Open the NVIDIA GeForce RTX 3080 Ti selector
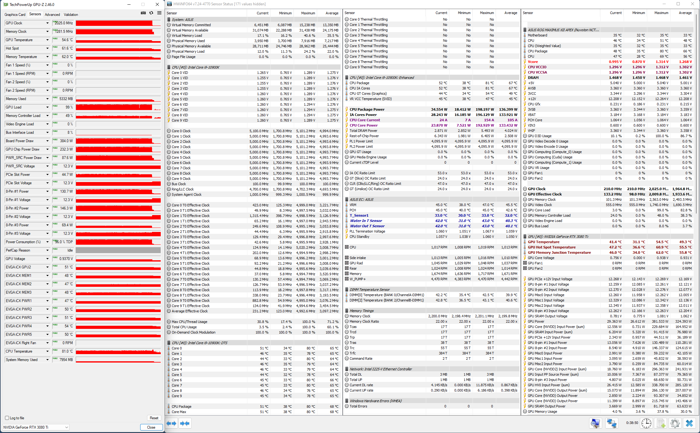This screenshot has height=433, width=700. [x=36, y=427]
